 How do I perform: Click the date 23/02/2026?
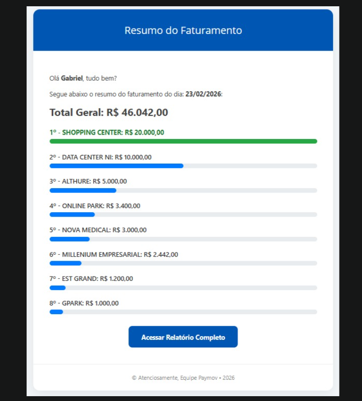(x=203, y=94)
